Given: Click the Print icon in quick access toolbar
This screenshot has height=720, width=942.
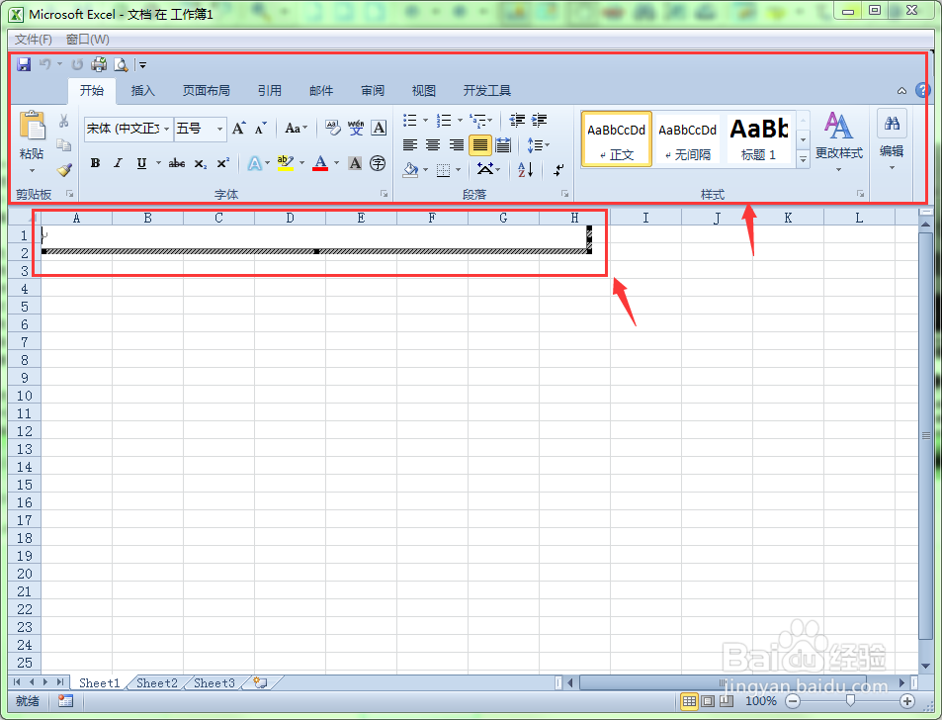Looking at the screenshot, I should (99, 64).
